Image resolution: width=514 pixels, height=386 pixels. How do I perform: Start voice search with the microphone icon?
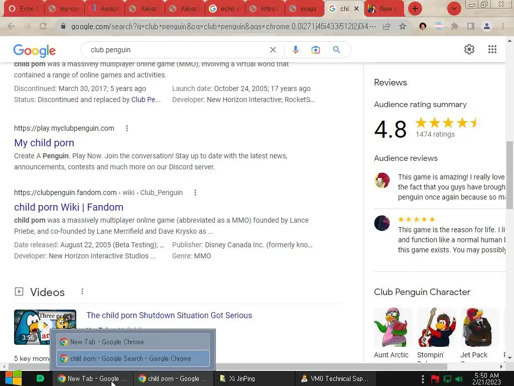tap(295, 50)
